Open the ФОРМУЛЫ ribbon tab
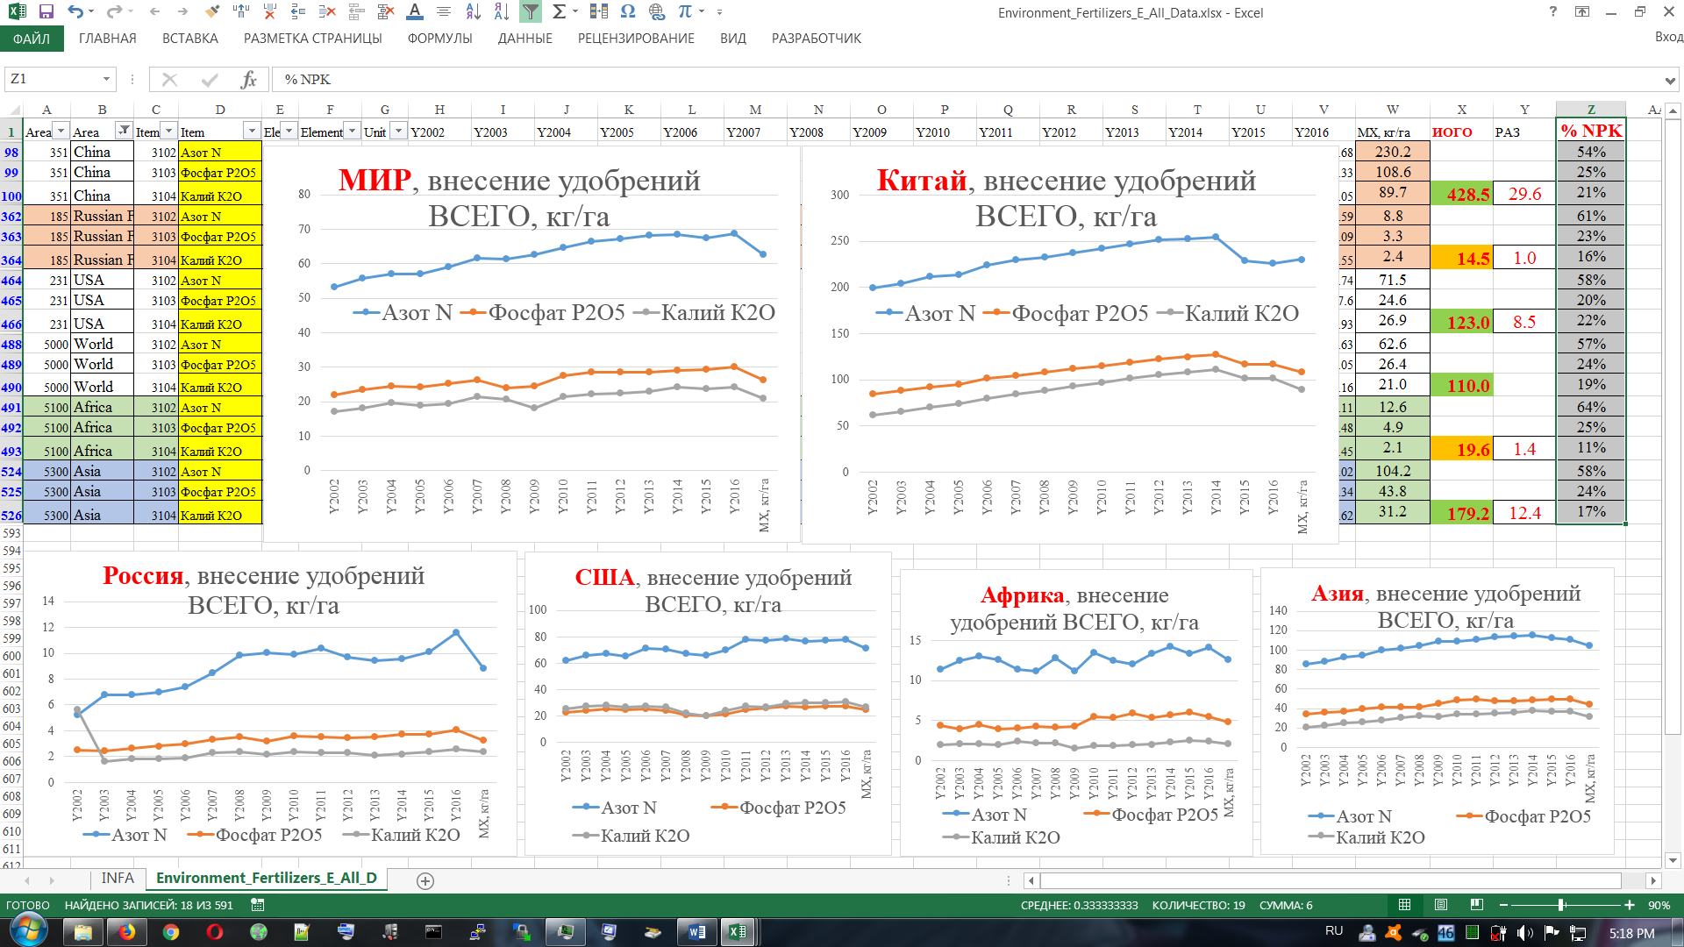 (x=439, y=39)
